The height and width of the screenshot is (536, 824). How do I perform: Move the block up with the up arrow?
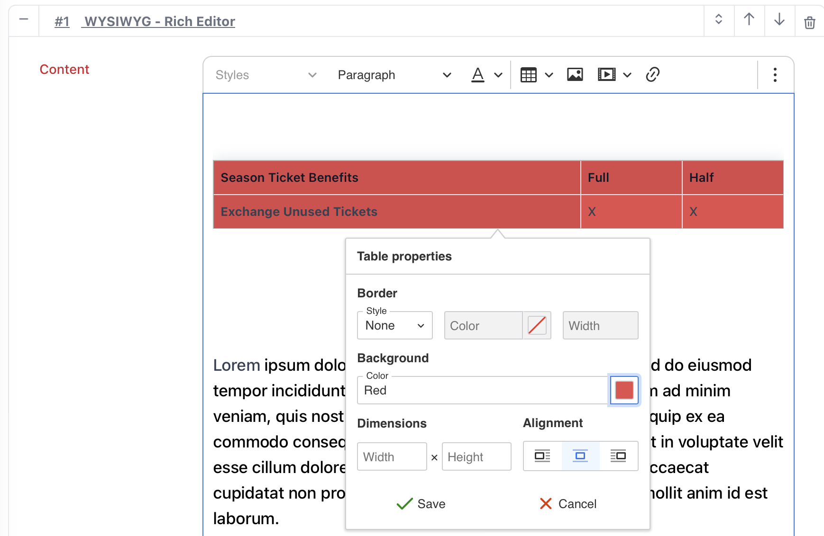[x=749, y=19]
